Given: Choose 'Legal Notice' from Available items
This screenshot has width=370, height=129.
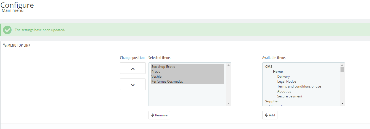Looking at the screenshot, I should click(x=287, y=82).
